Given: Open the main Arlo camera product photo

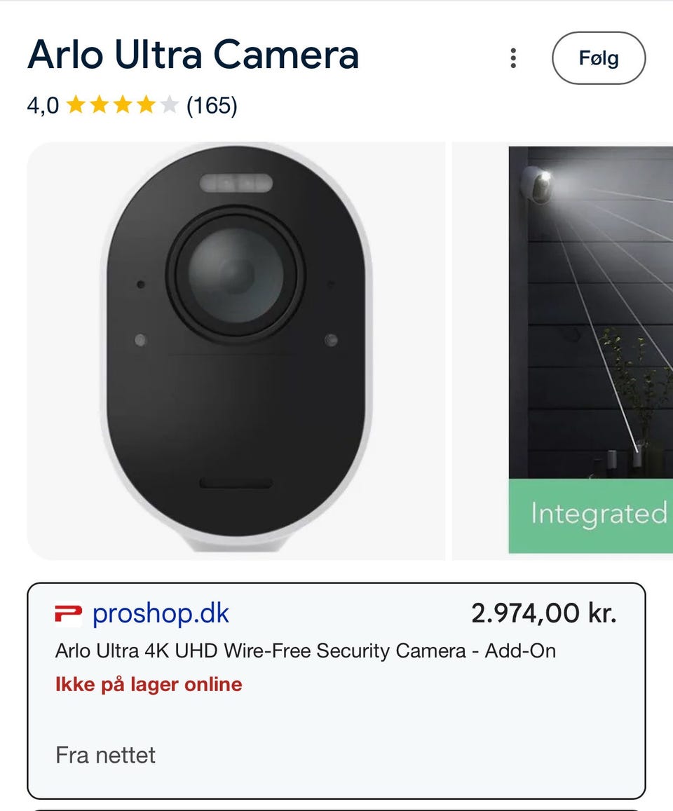Looking at the screenshot, I should pyautogui.click(x=236, y=350).
